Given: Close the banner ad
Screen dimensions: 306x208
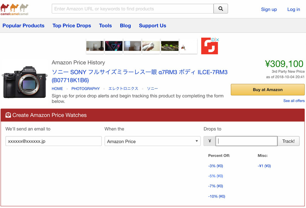Looking at the screenshot, I should click(217, 40).
